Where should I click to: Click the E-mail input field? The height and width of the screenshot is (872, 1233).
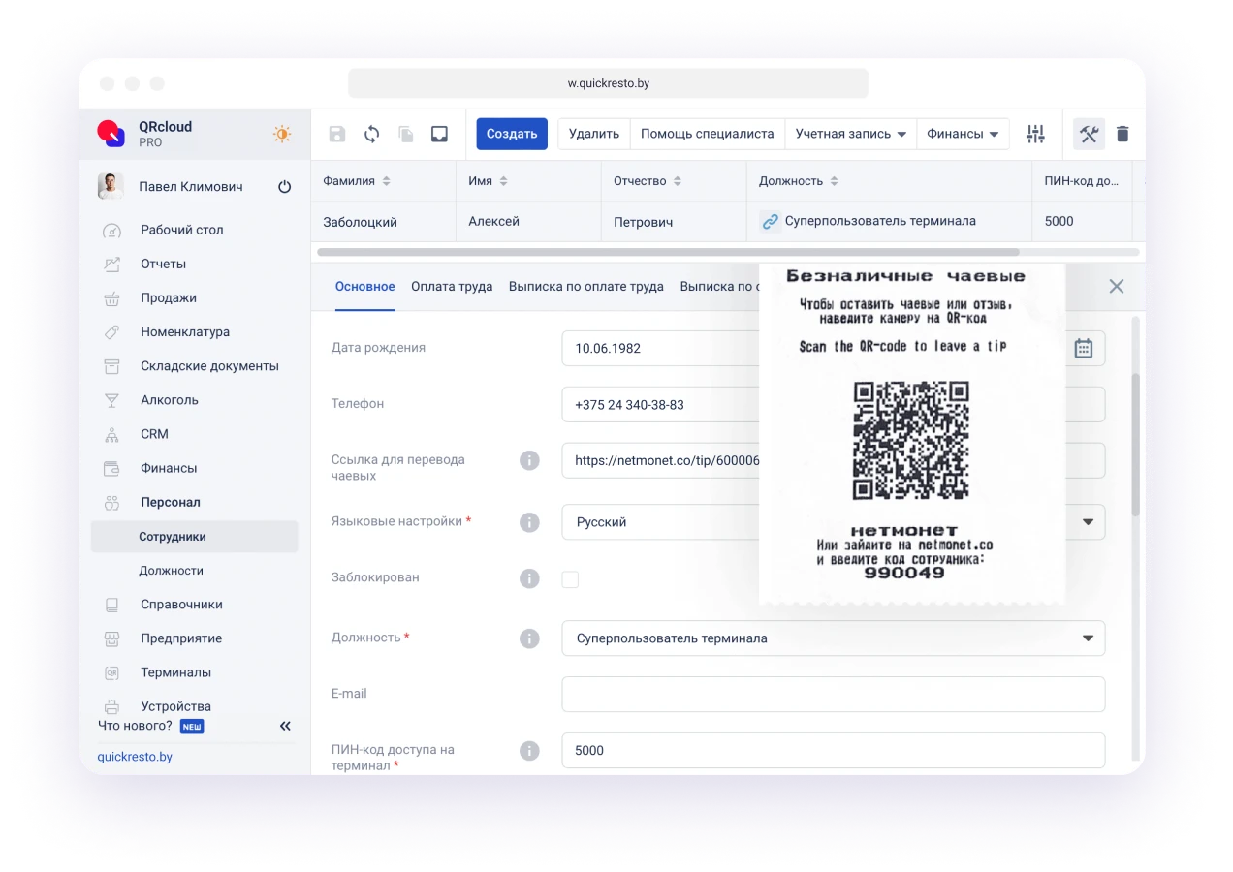click(x=833, y=695)
